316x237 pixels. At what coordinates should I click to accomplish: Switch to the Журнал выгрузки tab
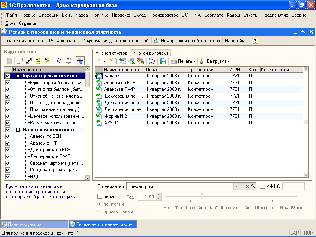click(x=150, y=53)
